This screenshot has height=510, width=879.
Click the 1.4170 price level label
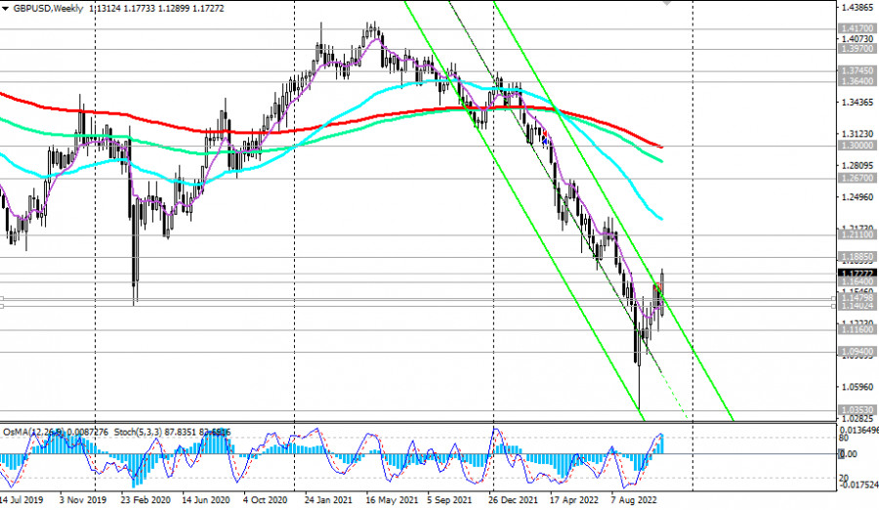855,30
